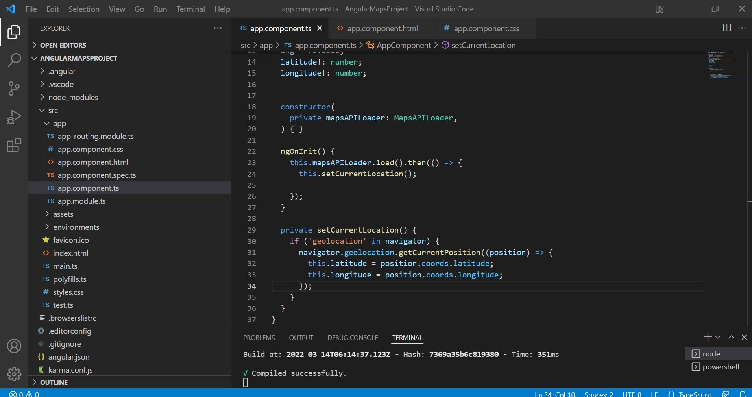Open the Search view in activity bar
The width and height of the screenshot is (752, 397).
click(14, 60)
